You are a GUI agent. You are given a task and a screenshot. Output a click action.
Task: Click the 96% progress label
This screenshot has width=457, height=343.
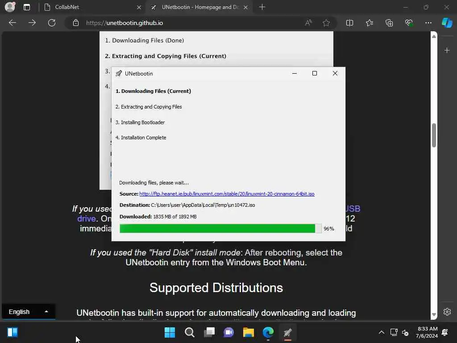pos(329,229)
